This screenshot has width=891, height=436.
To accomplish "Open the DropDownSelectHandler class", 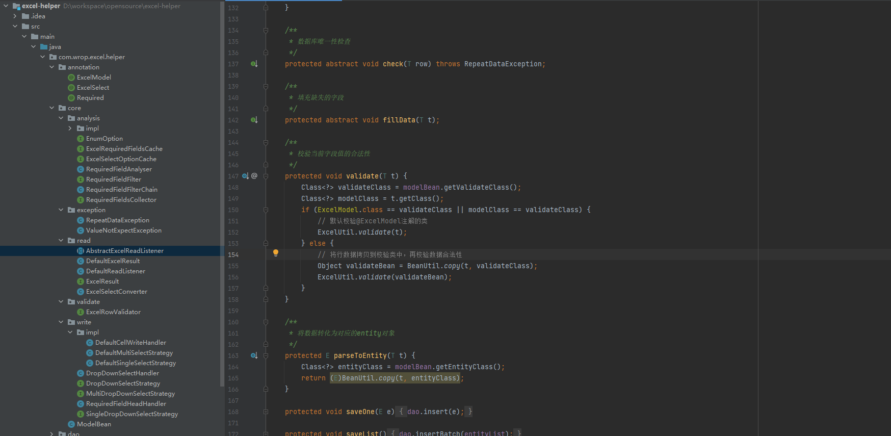I will pyautogui.click(x=122, y=373).
